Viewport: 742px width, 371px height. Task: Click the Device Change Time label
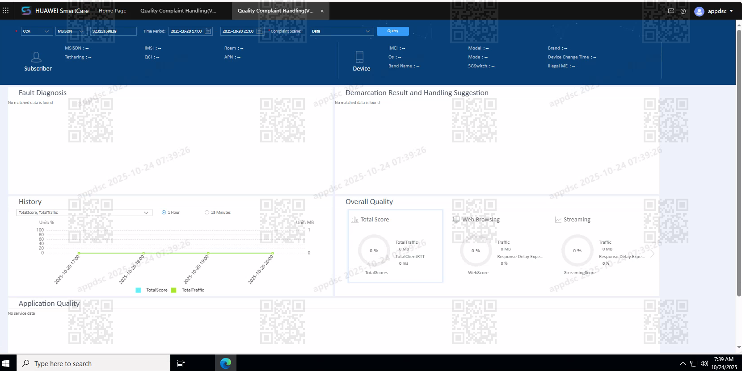569,57
